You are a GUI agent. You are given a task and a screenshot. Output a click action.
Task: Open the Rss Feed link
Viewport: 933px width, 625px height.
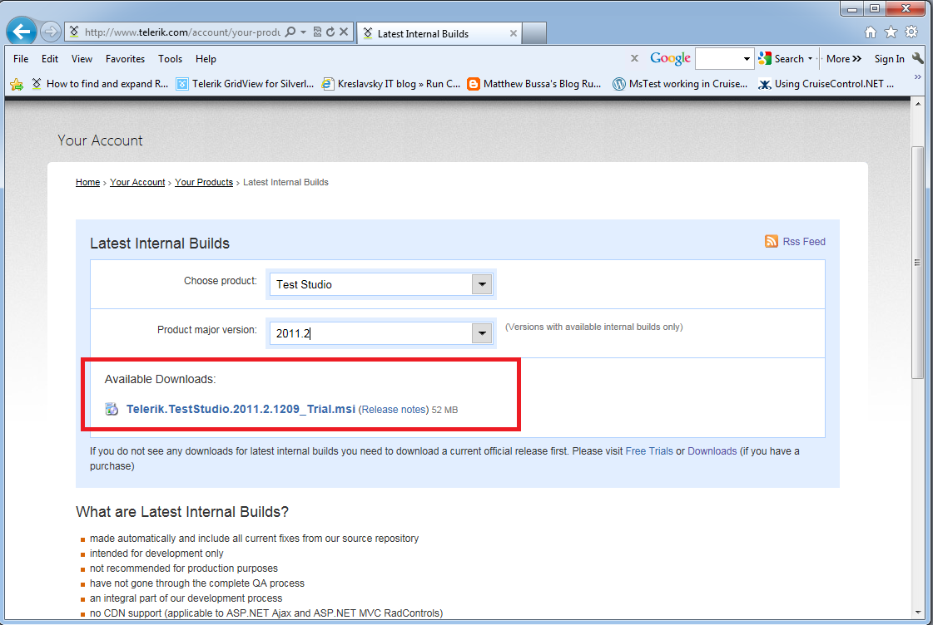[x=804, y=242]
